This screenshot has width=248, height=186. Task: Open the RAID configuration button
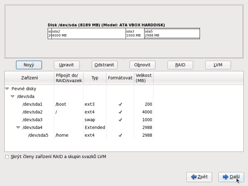180,65
